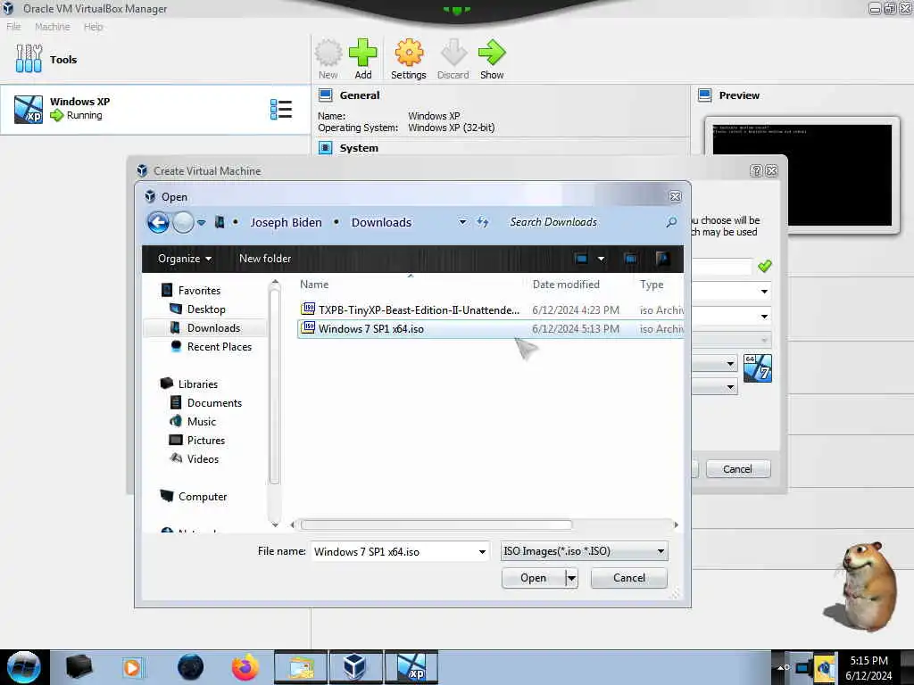The width and height of the screenshot is (914, 685).
Task: Click the Preview panel icon
Action: coord(705,95)
